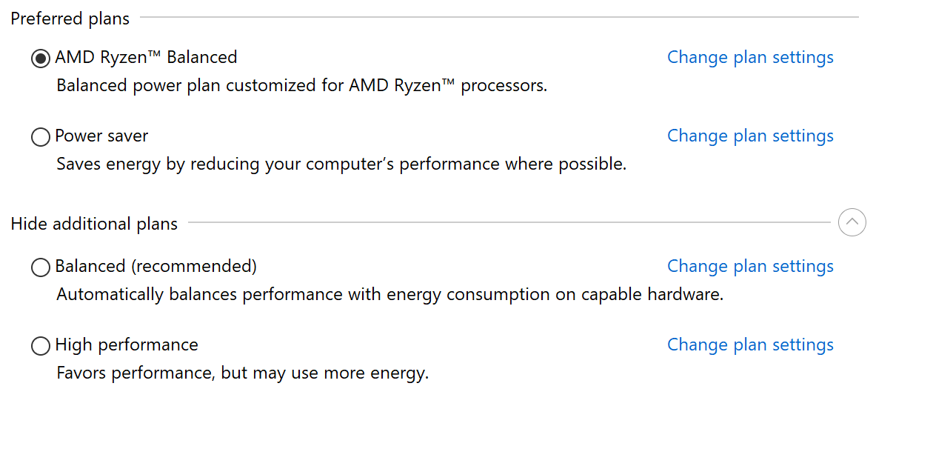Click the 'Balanced (recommended)' plan name label
Viewport: 933px width, 449px height.
click(155, 267)
